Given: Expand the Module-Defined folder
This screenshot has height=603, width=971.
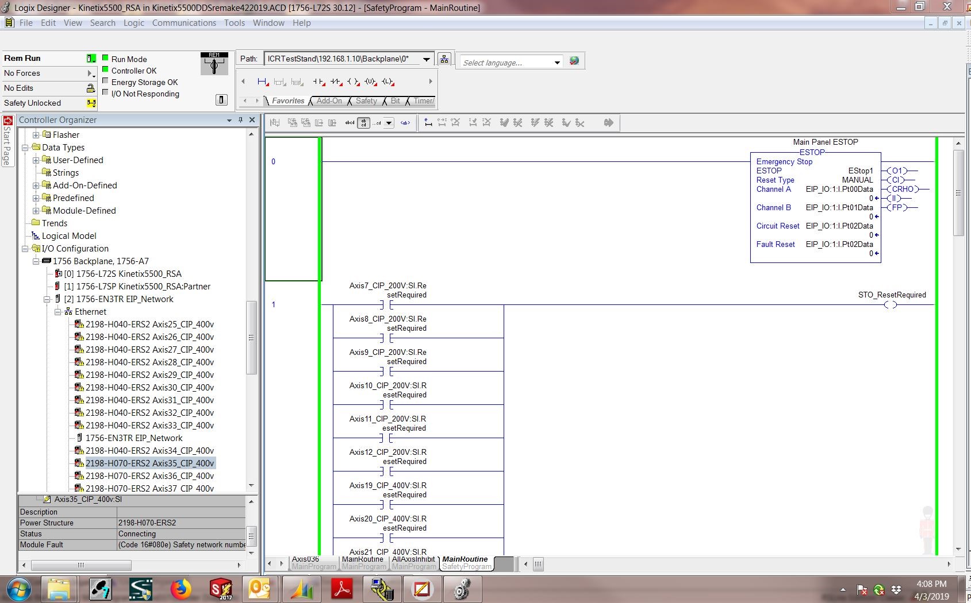Looking at the screenshot, I should click(x=36, y=211).
